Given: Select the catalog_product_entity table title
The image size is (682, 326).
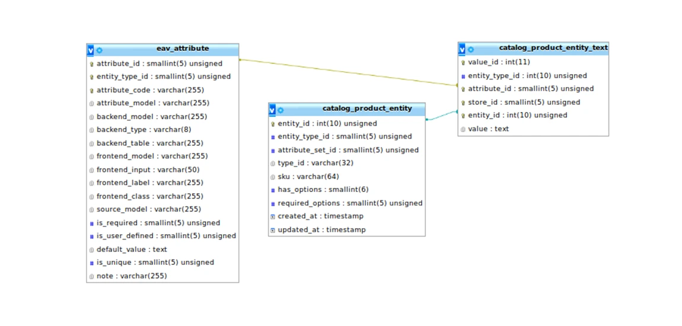Looking at the screenshot, I should coord(367,108).
